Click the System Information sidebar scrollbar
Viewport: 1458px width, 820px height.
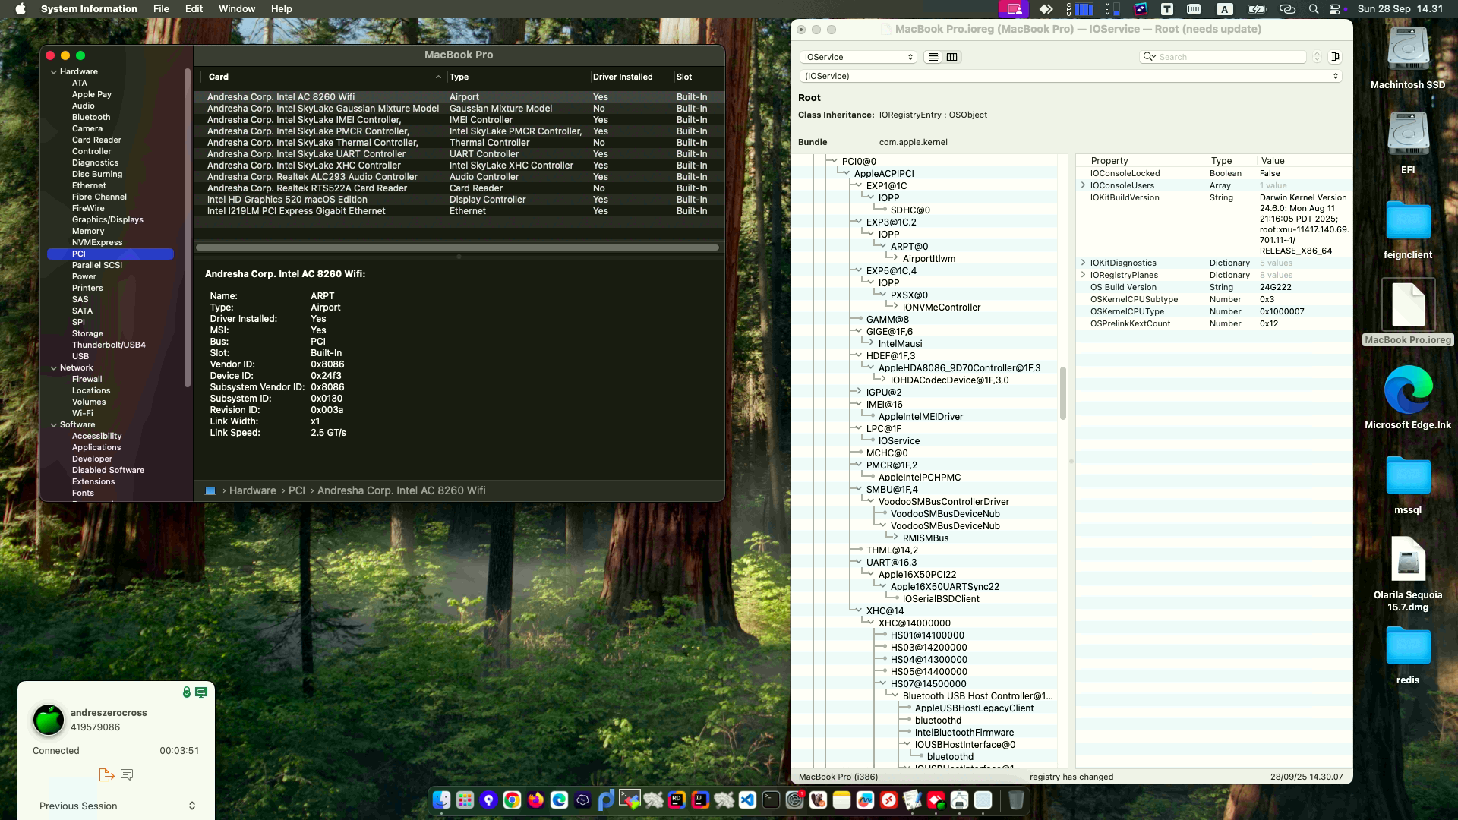(x=187, y=228)
